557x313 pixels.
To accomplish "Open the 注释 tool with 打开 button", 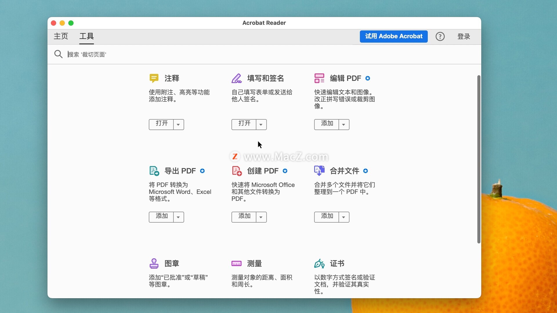I will [x=161, y=125].
